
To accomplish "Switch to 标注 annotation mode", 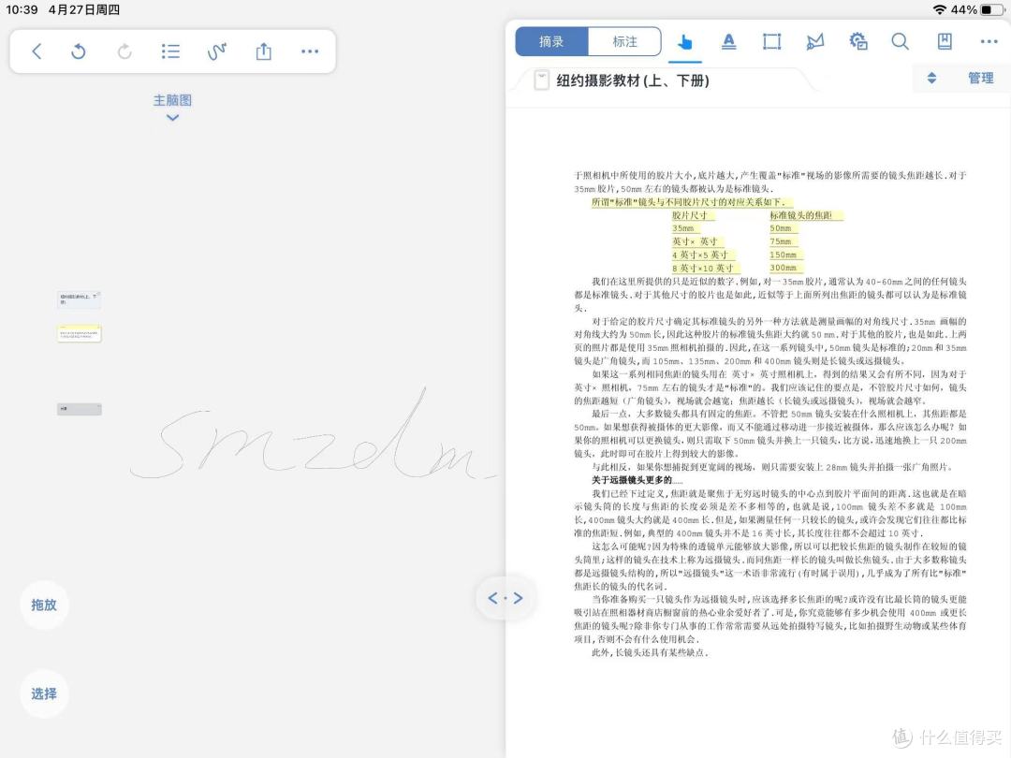I will click(x=624, y=41).
